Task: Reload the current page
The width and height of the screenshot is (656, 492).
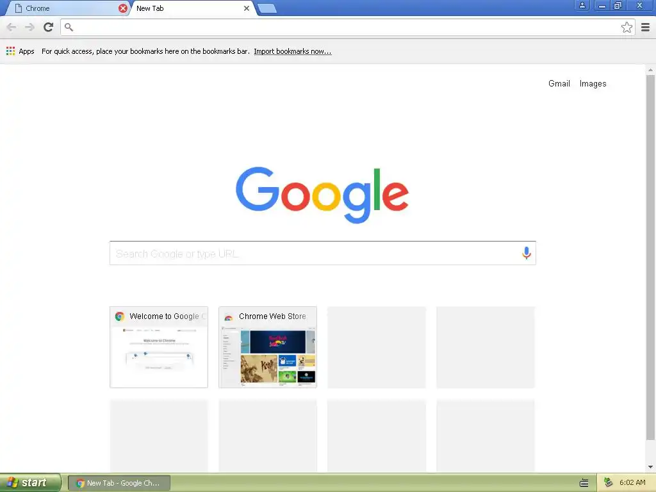Action: [x=49, y=27]
